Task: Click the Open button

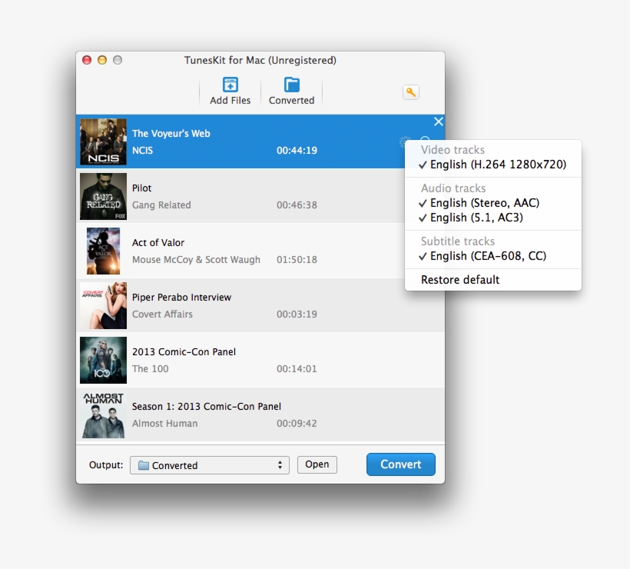Action: pyautogui.click(x=317, y=464)
